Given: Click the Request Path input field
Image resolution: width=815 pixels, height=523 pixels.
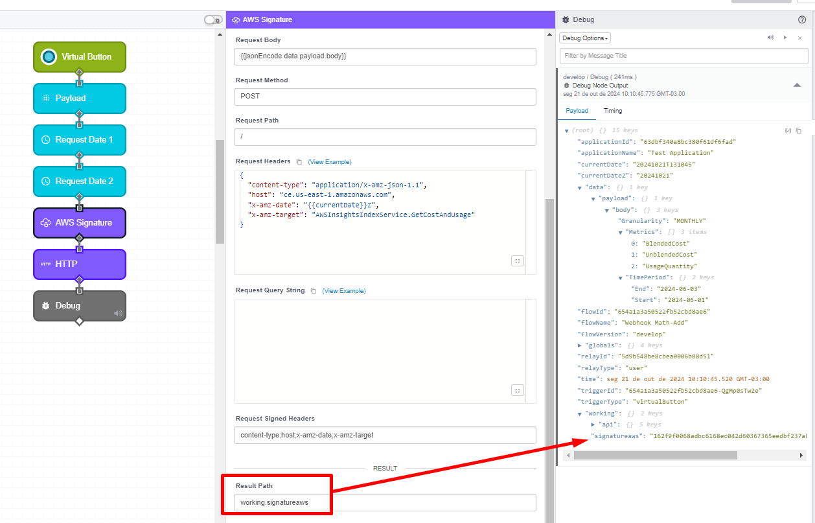Looking at the screenshot, I should [385, 137].
